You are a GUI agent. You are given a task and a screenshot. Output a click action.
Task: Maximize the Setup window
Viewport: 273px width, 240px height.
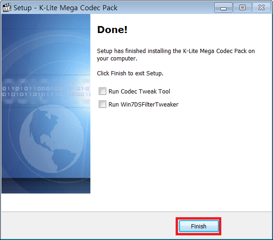click(242, 7)
